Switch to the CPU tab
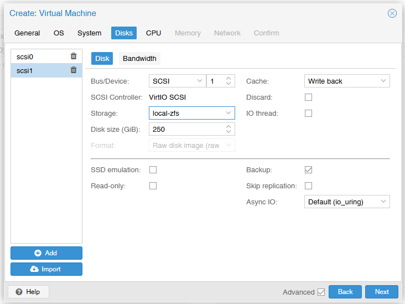The image size is (405, 304). [x=153, y=33]
